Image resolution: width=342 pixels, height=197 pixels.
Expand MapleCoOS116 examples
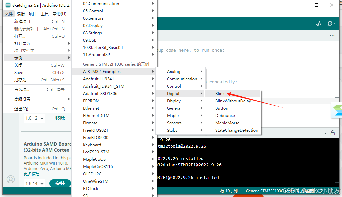coord(114,166)
